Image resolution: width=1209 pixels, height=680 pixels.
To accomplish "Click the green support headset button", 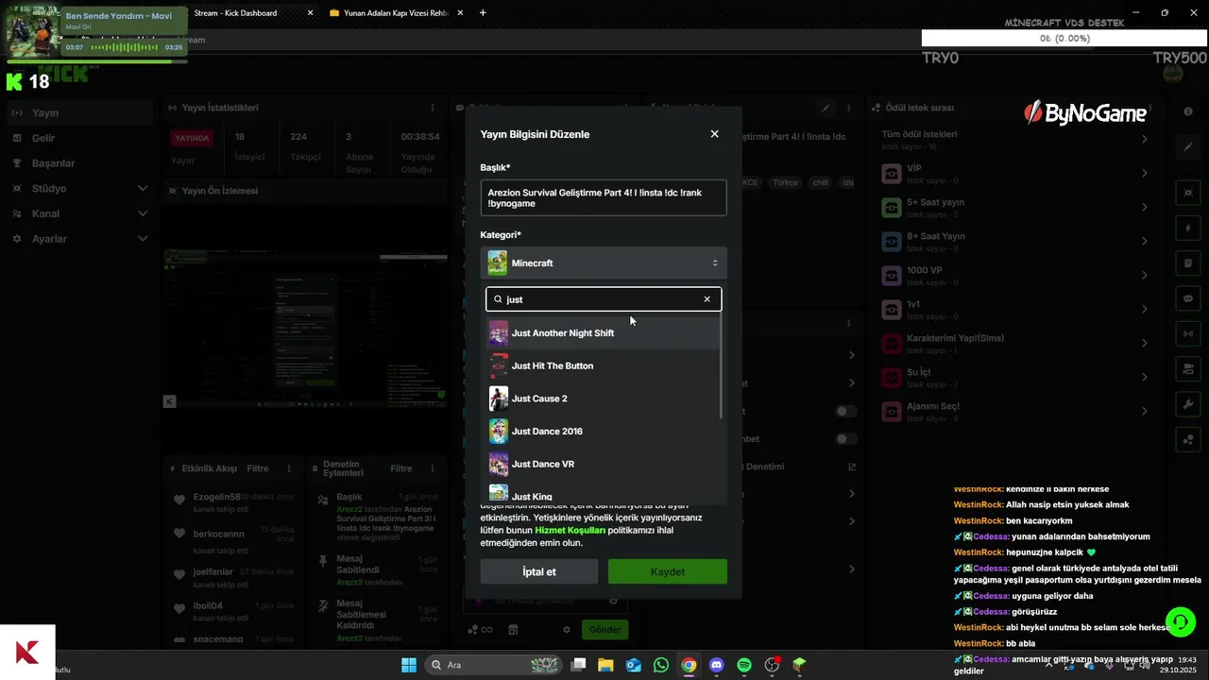I will tap(1181, 620).
